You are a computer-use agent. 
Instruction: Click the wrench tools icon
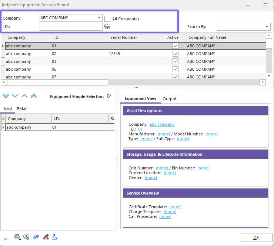coord(46,237)
